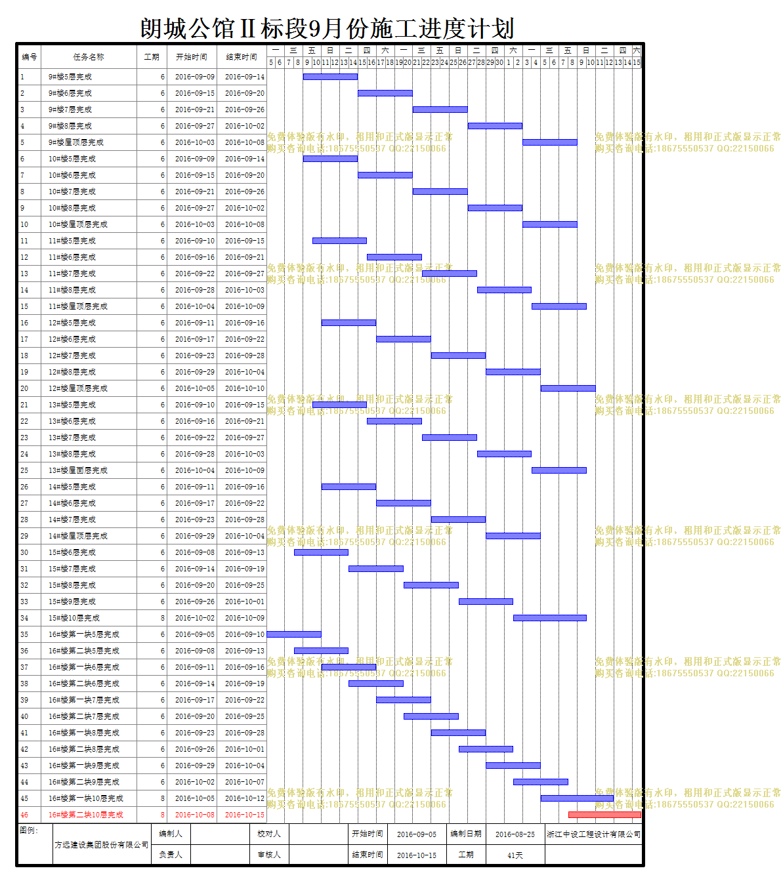Viewport: 781px width, 881px height.
Task: Select the Gantt bar for 15#楼10层完成
Action: [549, 618]
